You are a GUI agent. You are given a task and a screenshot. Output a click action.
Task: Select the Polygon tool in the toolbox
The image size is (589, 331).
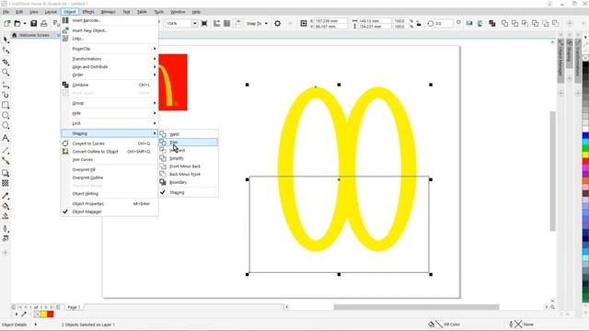pyautogui.click(x=6, y=125)
